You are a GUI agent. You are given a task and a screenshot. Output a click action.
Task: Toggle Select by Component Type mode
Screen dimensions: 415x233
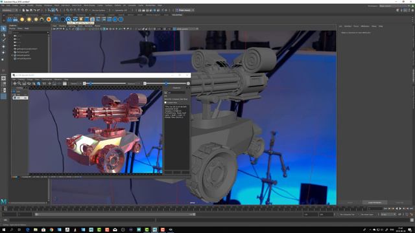coord(56,10)
